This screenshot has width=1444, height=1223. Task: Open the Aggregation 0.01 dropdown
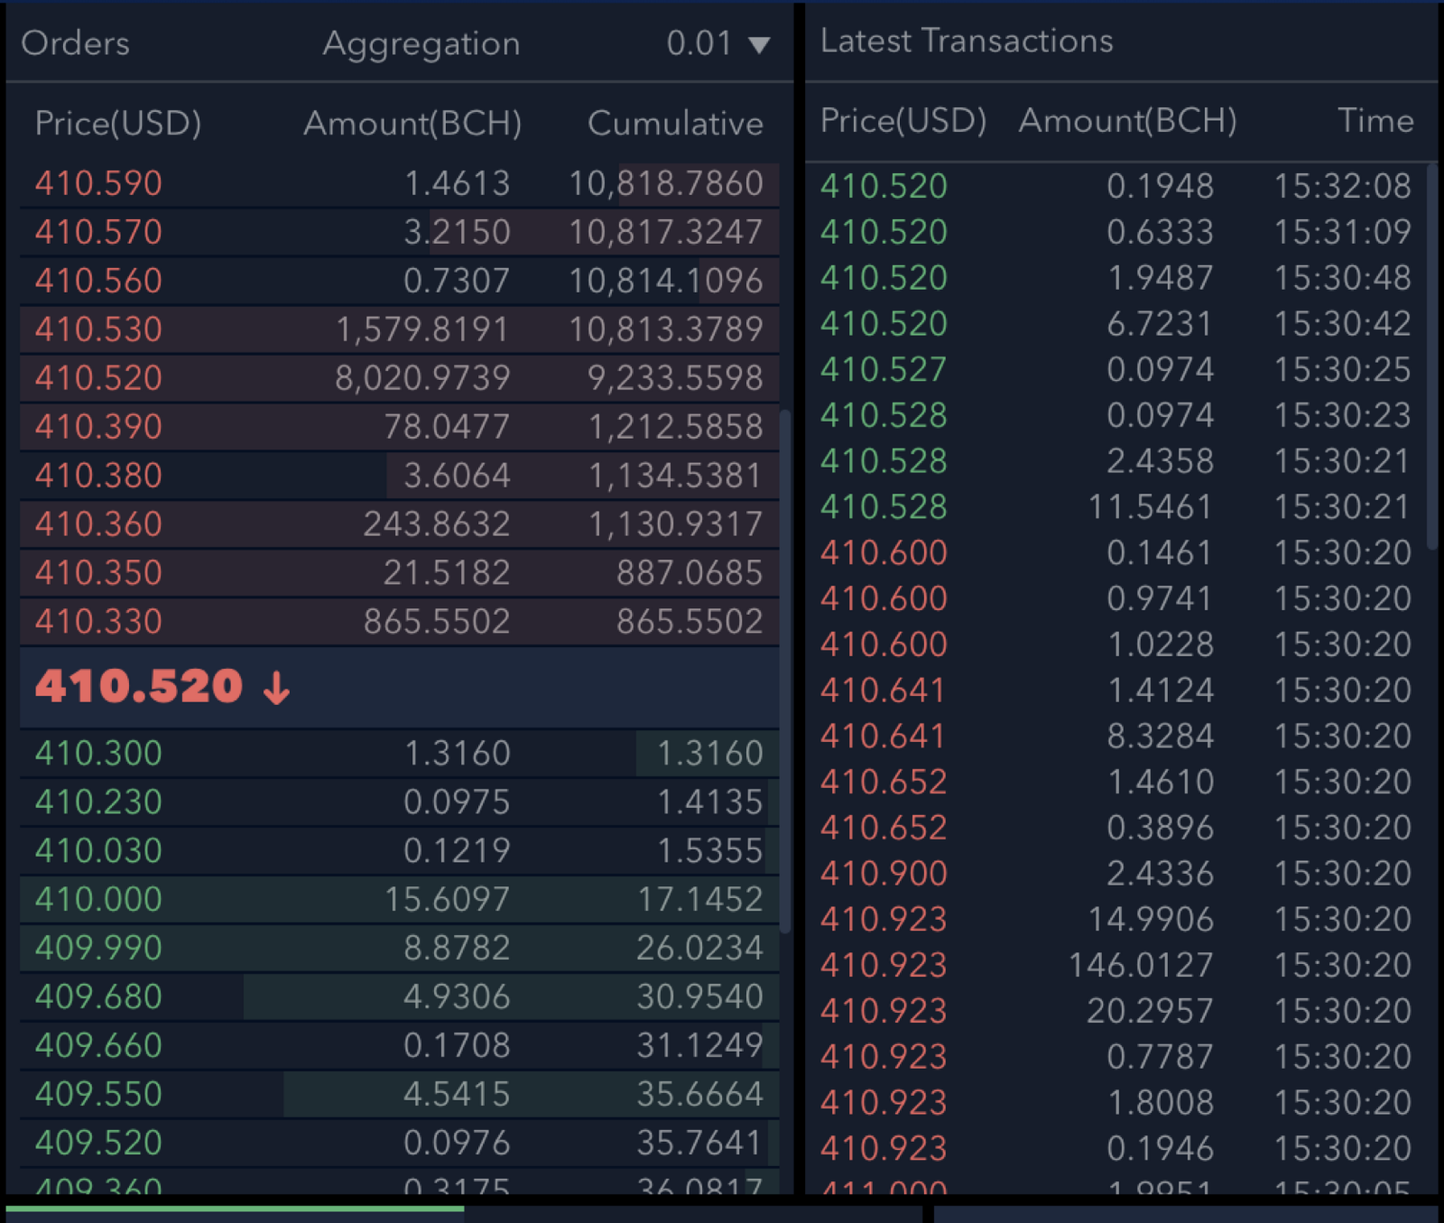(718, 43)
